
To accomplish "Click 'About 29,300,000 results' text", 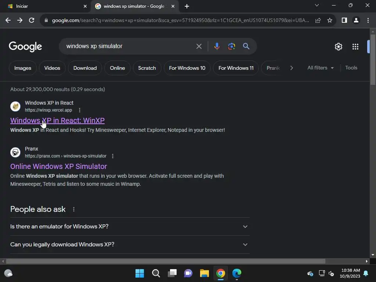I will tap(40, 89).
